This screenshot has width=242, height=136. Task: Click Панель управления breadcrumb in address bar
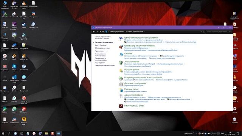point(116,32)
